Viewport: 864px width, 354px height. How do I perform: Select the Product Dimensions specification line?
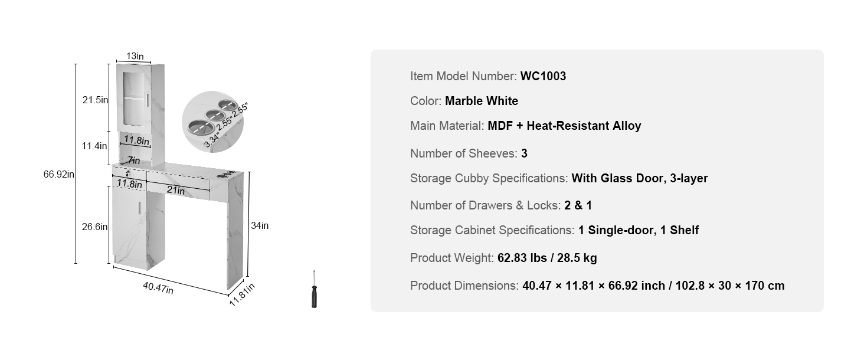pos(597,286)
